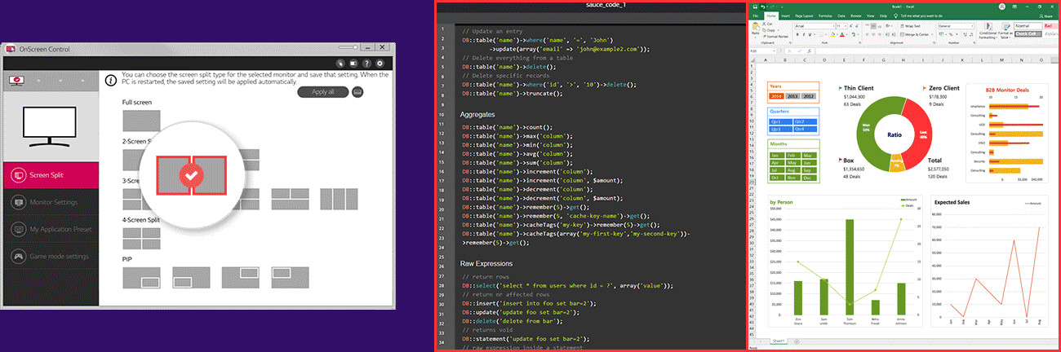This screenshot has height=352, width=1061.
Task: Click the insert function fx icon
Action: coord(809,51)
